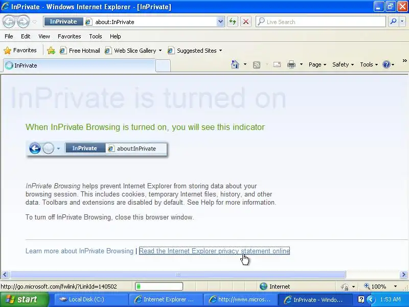409x307 pixels.
Task: Click the Forward navigation button
Action: click(x=24, y=21)
